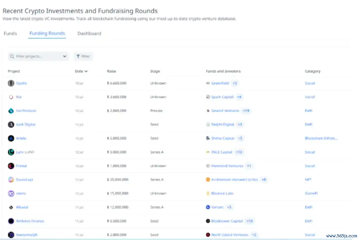359x240 pixels.
Task: Click the Ambient Finance logo icon
Action: click(x=11, y=221)
